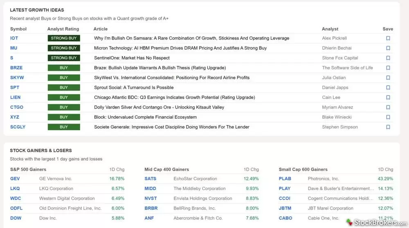Select SATS in Mid Cap 400 Gainers
This screenshot has width=409, height=228.
pyautogui.click(x=150, y=179)
